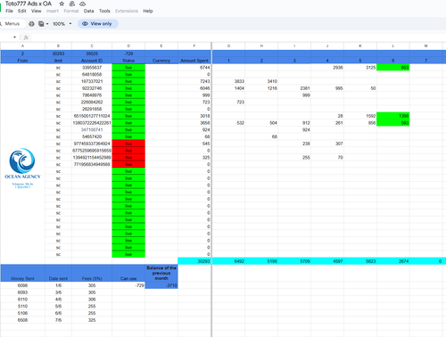Select money sent cell 6098
The height and width of the screenshot is (337, 446).
pos(22,285)
